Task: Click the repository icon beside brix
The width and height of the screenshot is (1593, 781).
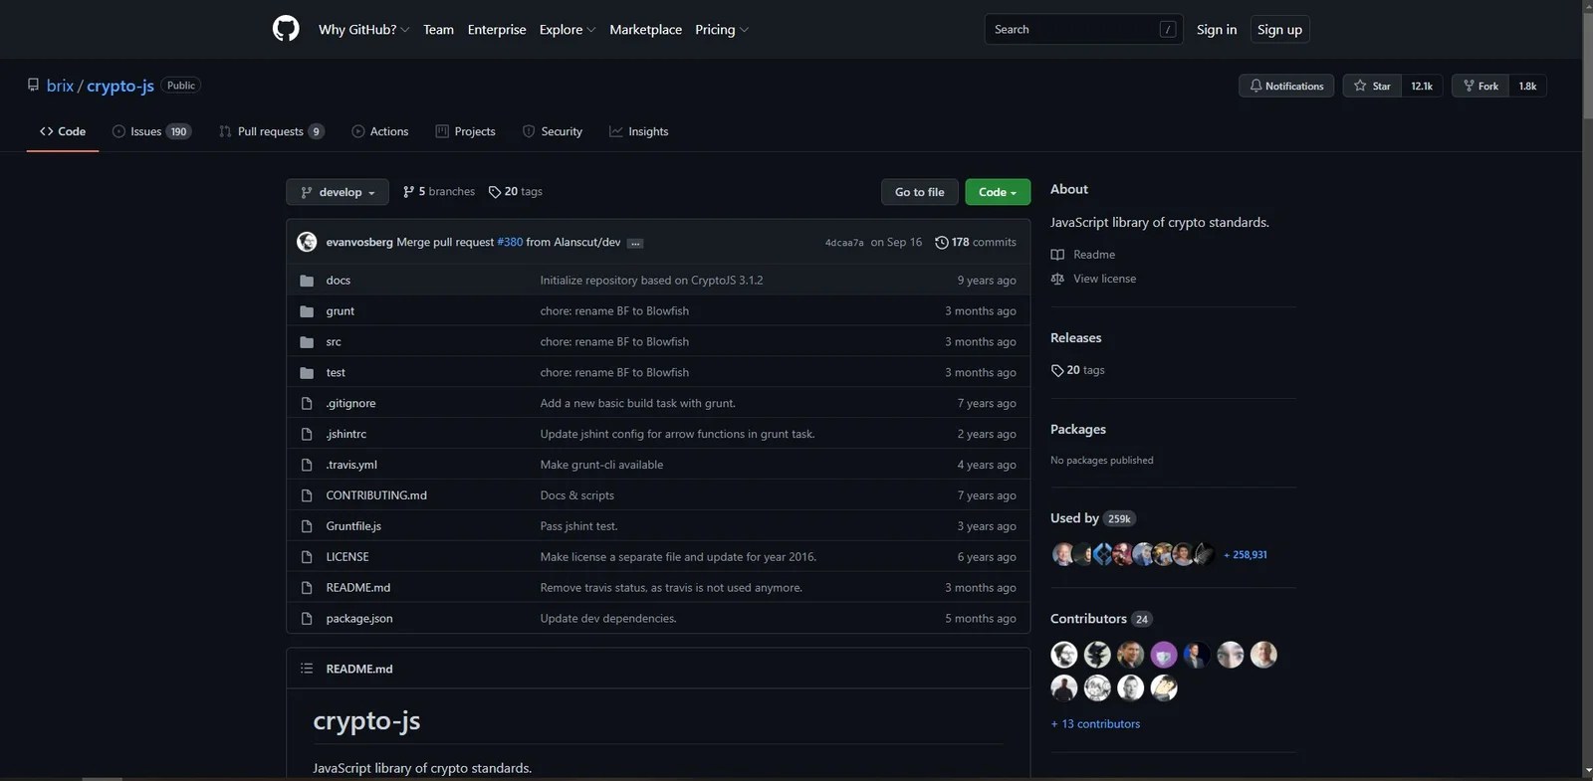Action: [x=33, y=86]
